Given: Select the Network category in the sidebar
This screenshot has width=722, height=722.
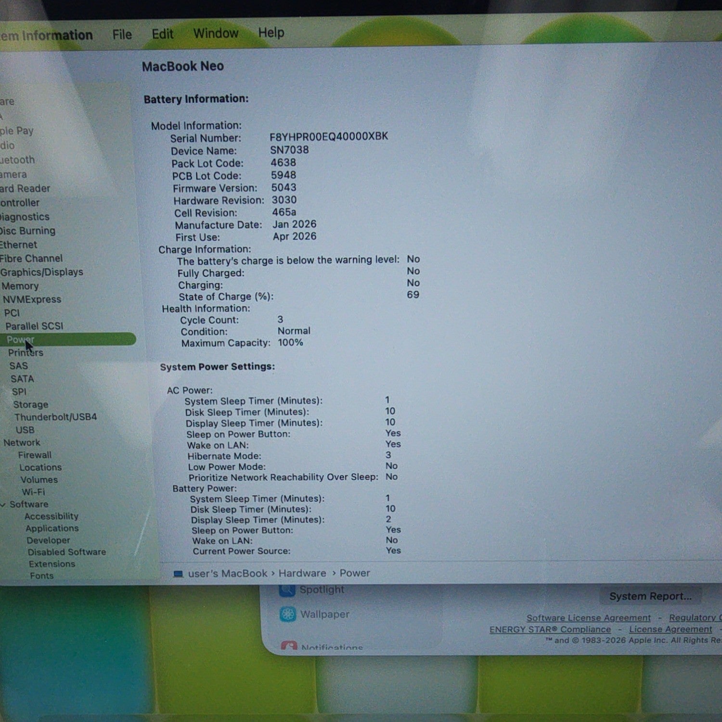Looking at the screenshot, I should tap(22, 443).
